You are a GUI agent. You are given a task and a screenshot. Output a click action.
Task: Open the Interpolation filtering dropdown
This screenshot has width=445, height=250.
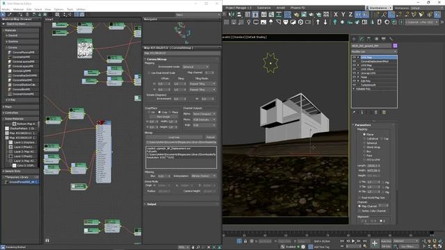[203, 176]
